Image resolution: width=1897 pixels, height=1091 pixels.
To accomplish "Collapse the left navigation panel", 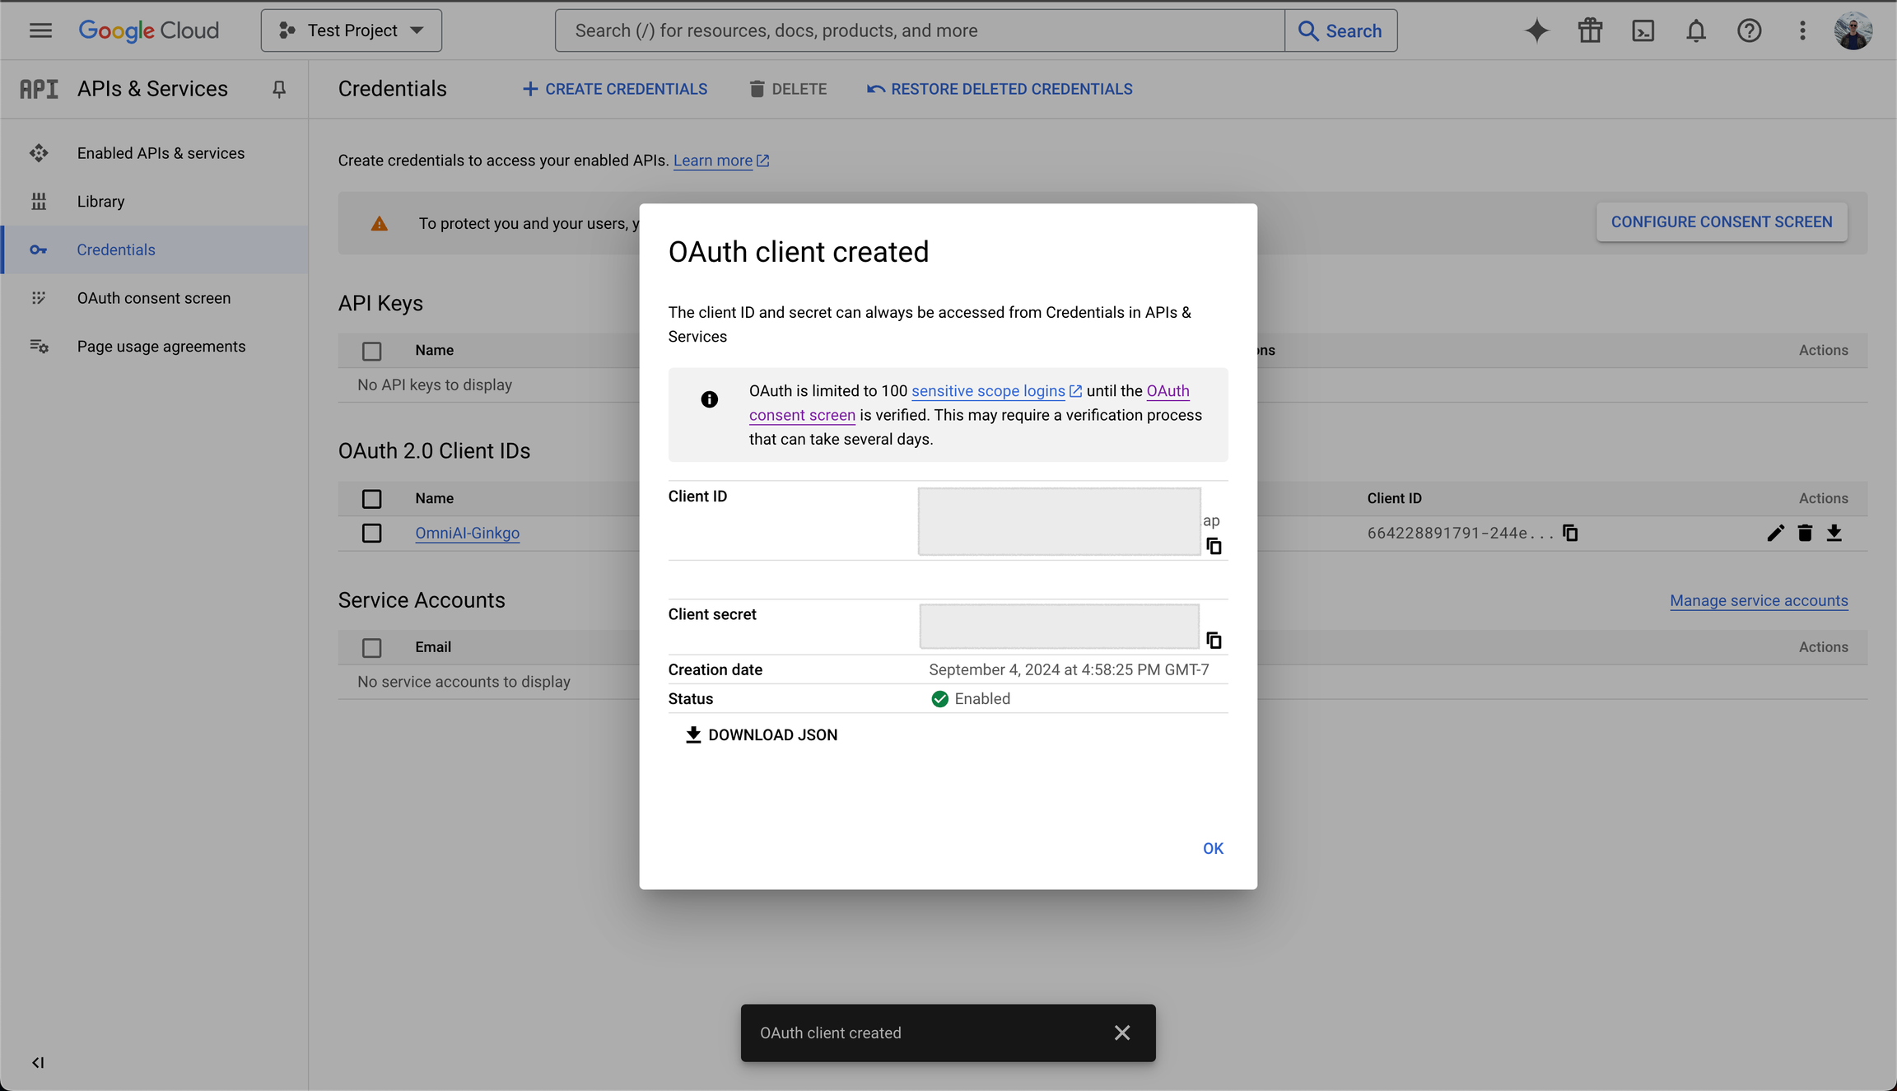I will click(x=37, y=1062).
